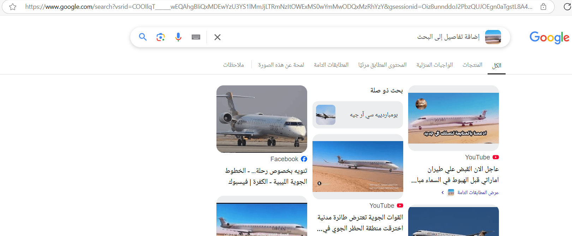Viewport: 572px width, 236px height.
Task: Click the magnifier search icon
Action: coord(143,37)
